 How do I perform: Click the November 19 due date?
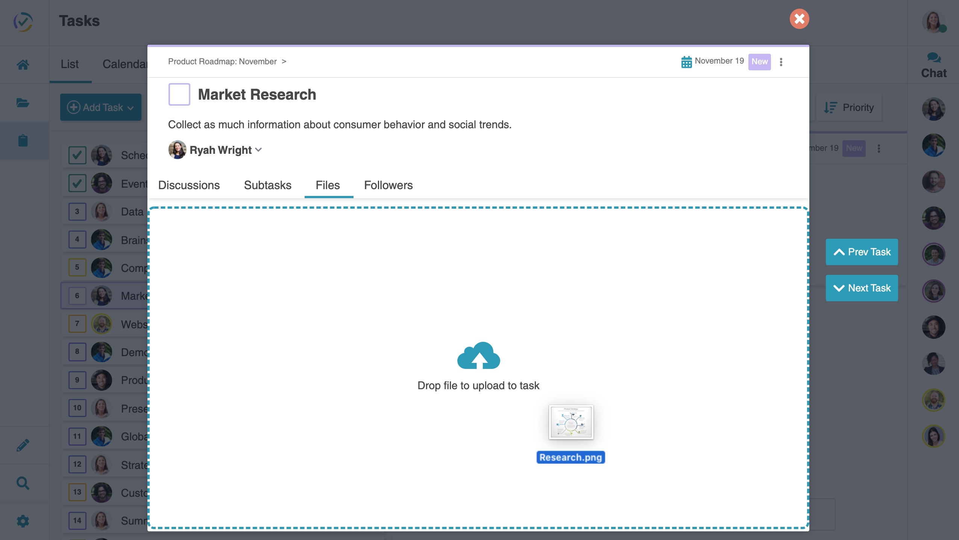(x=719, y=61)
